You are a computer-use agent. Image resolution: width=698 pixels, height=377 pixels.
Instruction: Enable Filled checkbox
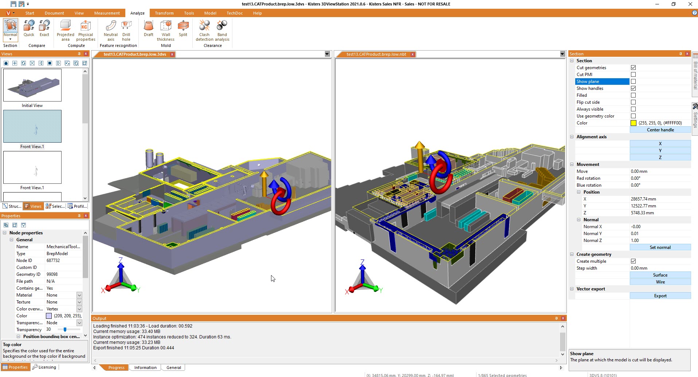tap(633, 95)
